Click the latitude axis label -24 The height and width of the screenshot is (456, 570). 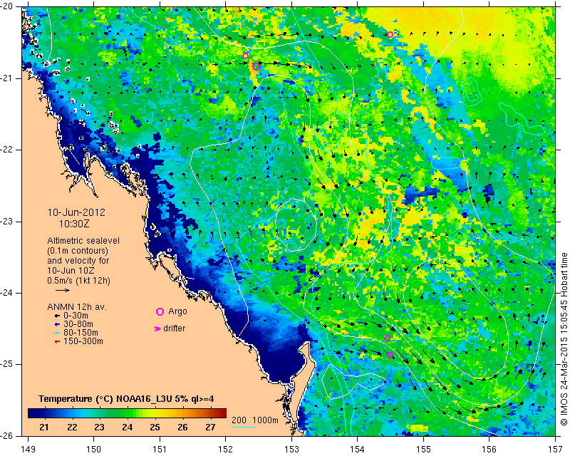click(x=7, y=293)
